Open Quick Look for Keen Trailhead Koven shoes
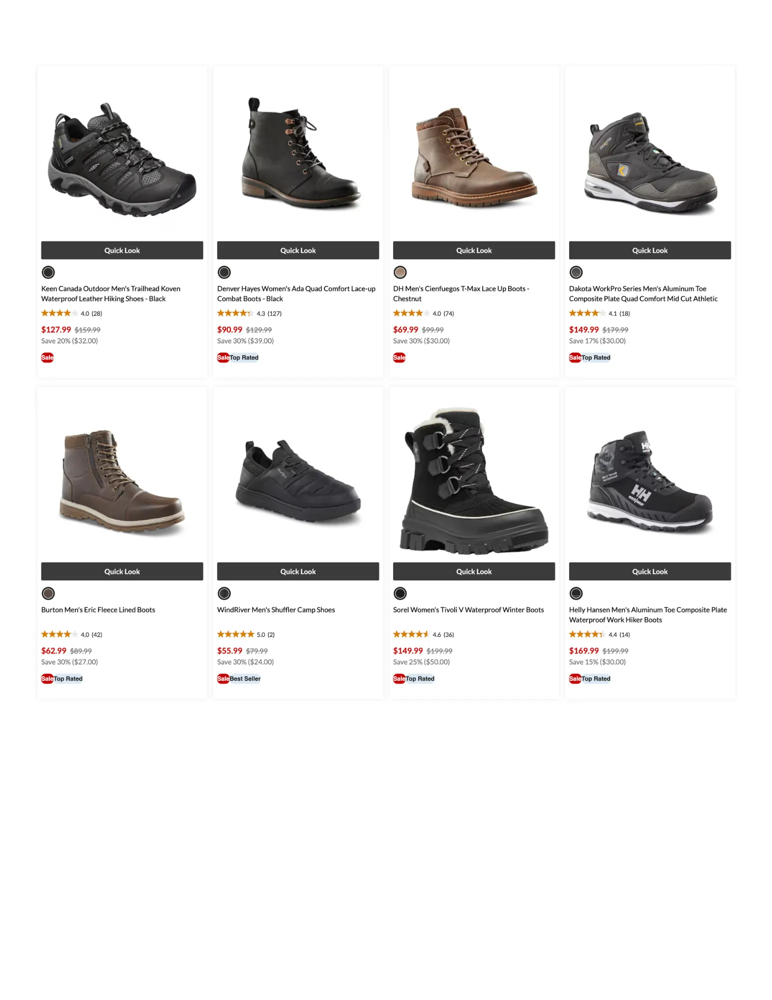The width and height of the screenshot is (772, 1000). tap(122, 250)
